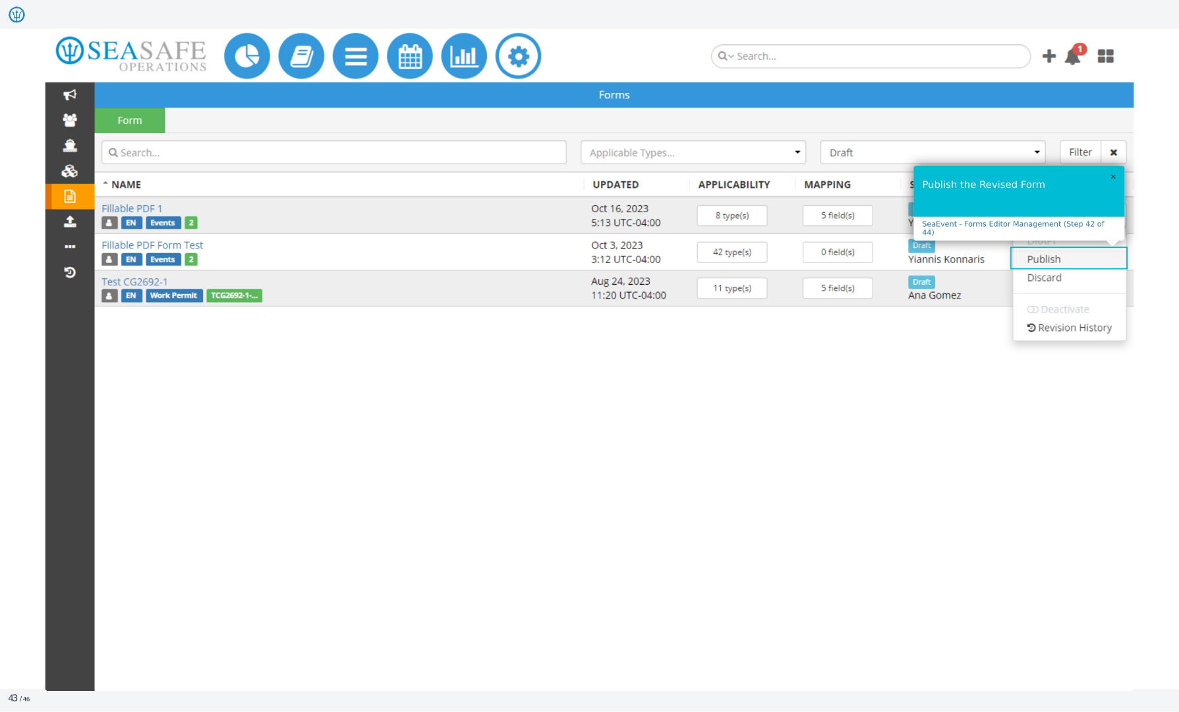Open the ship sidebar icon

(x=70, y=145)
